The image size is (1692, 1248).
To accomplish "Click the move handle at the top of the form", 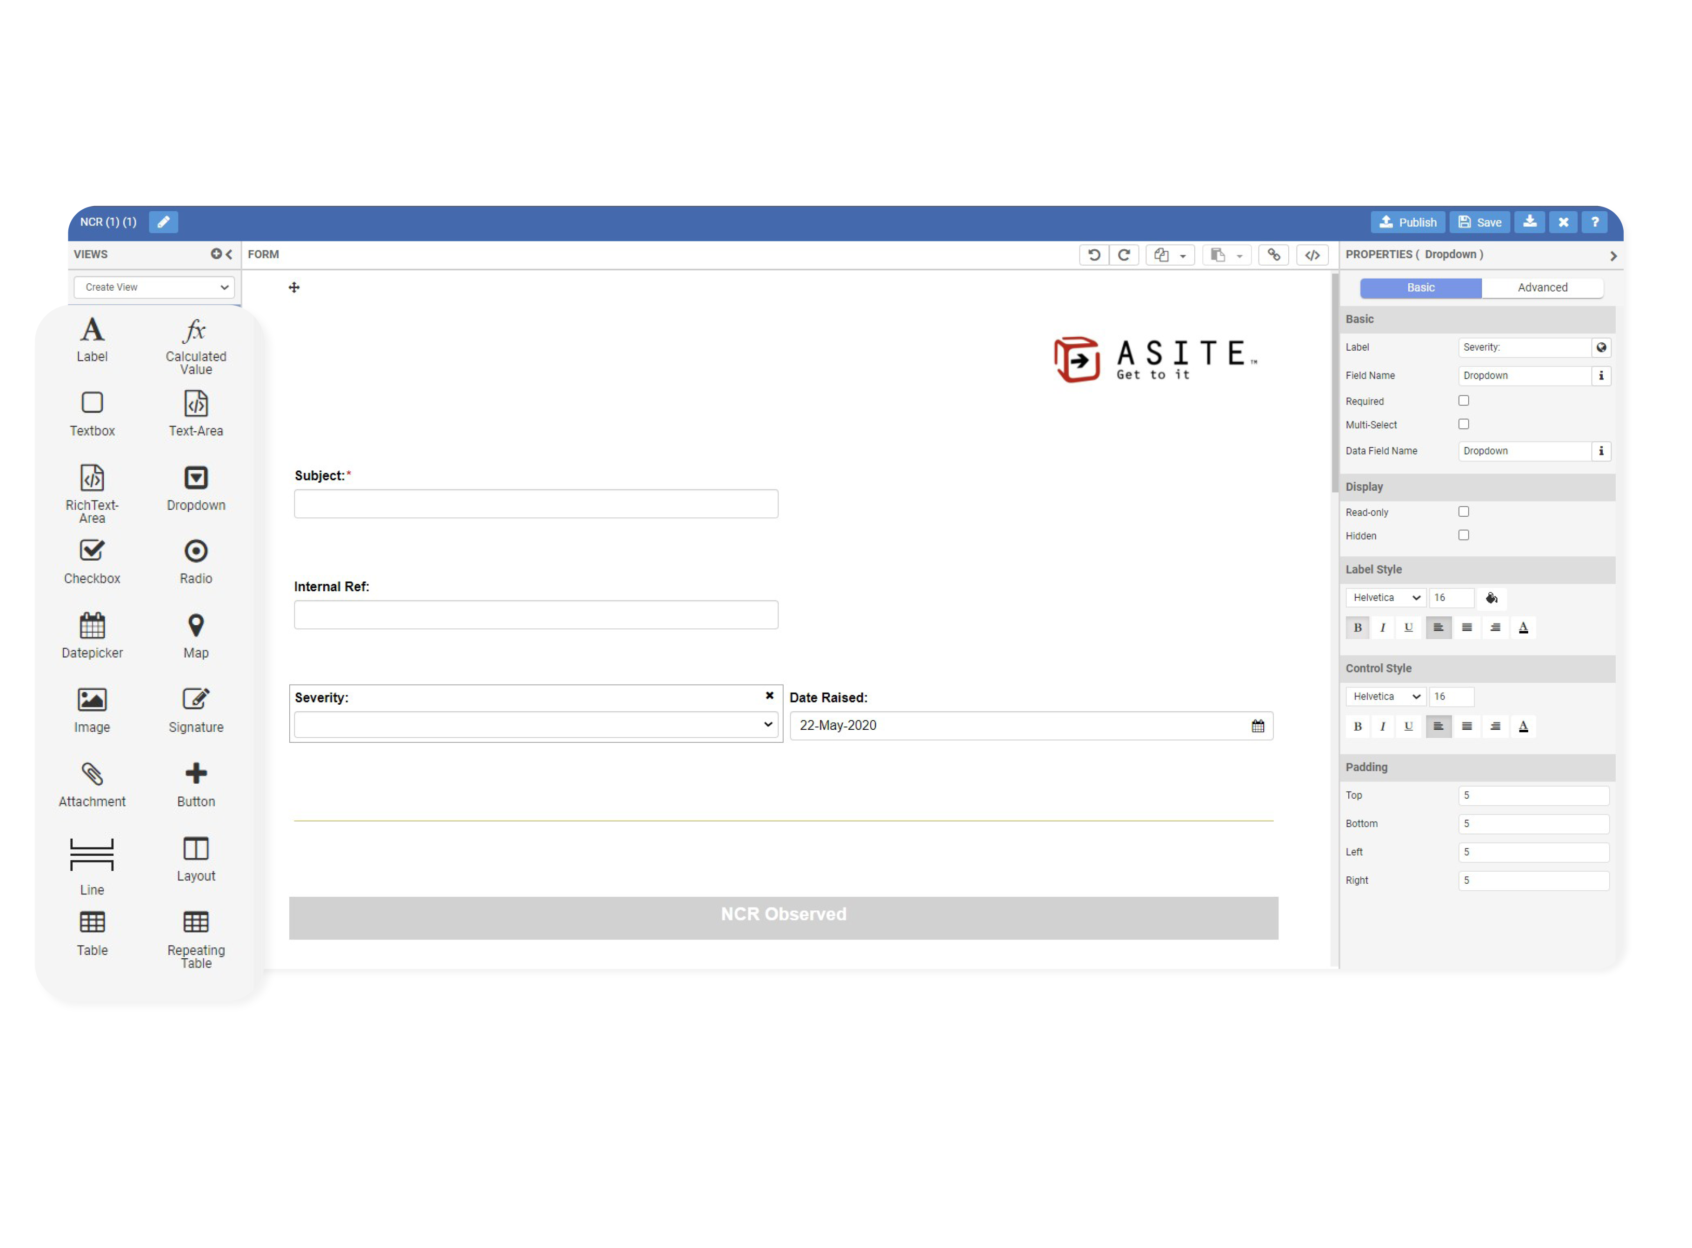I will [294, 288].
